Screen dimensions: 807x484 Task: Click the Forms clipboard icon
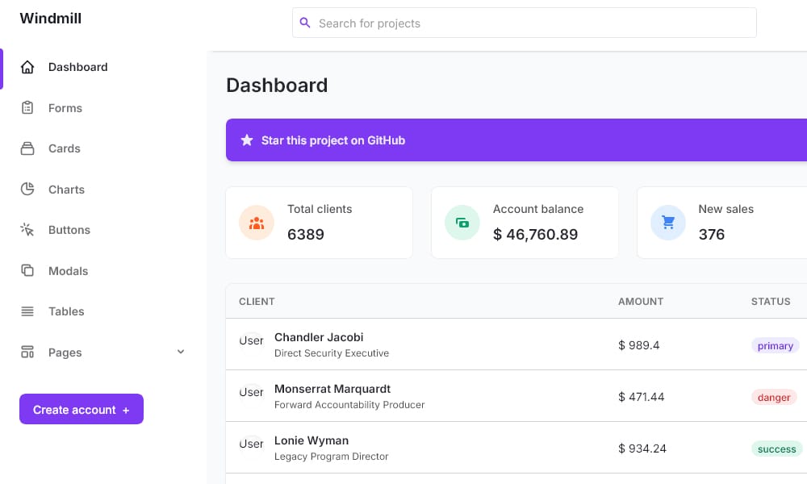pyautogui.click(x=27, y=107)
